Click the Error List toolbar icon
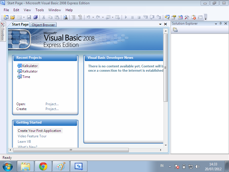The height and width of the screenshot is (172, 229). pos(194,17)
